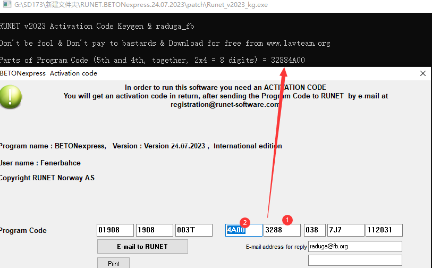This screenshot has width=432, height=268.
Task: Click the e-mail reply field with raduga@fb.org
Action: coord(355,247)
